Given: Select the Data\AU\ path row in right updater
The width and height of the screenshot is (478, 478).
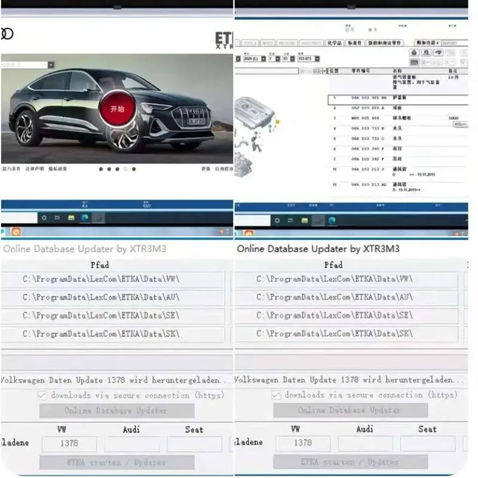Looking at the screenshot, I should (x=347, y=297).
